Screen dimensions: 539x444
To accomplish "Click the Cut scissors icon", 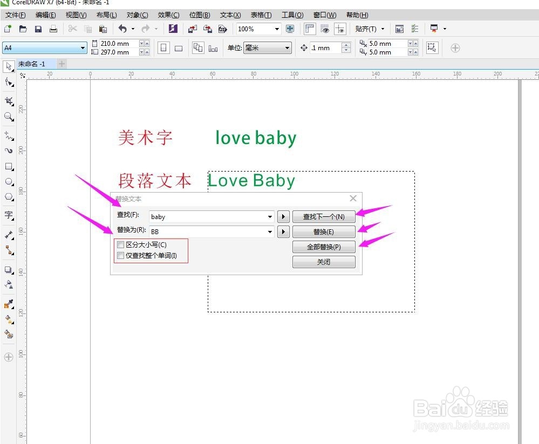I will point(72,29).
